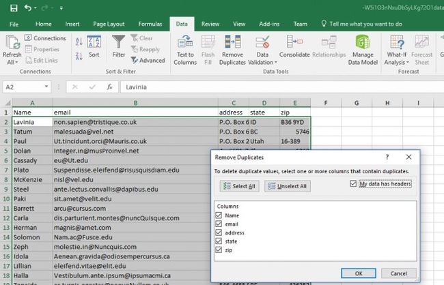Open the Formulas tab
The image size is (444, 285).
pos(150,24)
